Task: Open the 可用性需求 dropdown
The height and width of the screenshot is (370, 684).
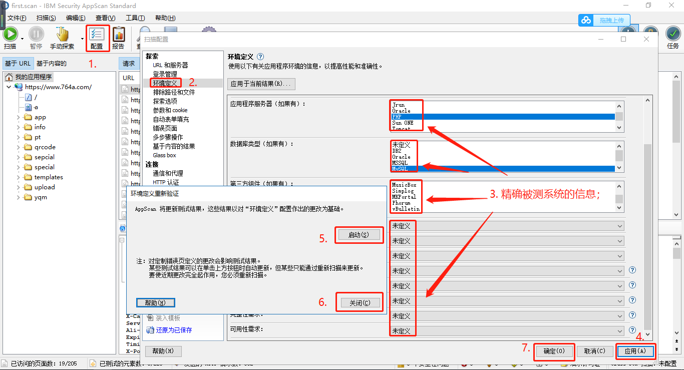Action: (507, 331)
